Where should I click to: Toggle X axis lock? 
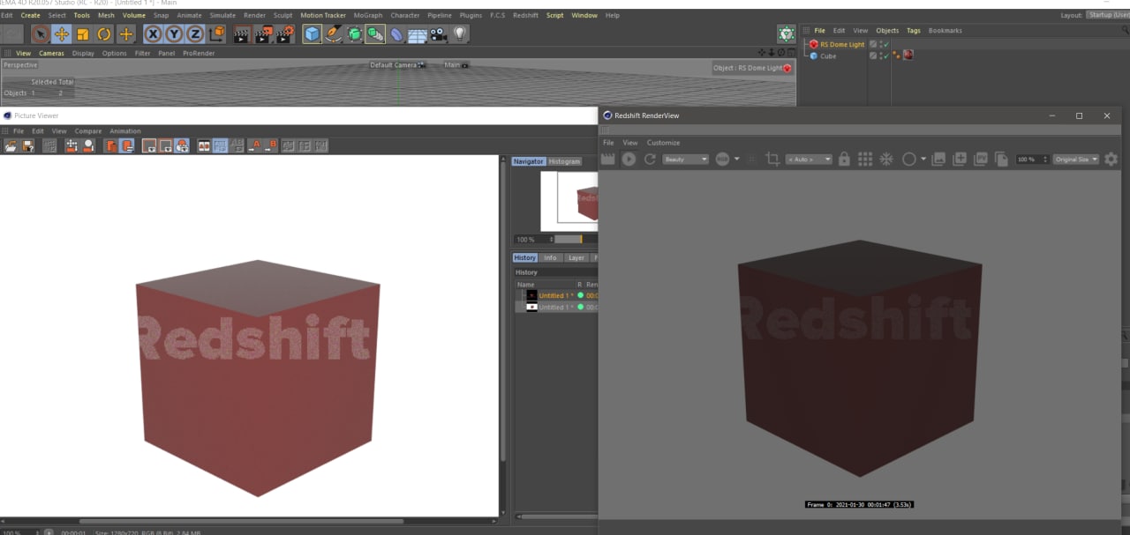pos(153,34)
